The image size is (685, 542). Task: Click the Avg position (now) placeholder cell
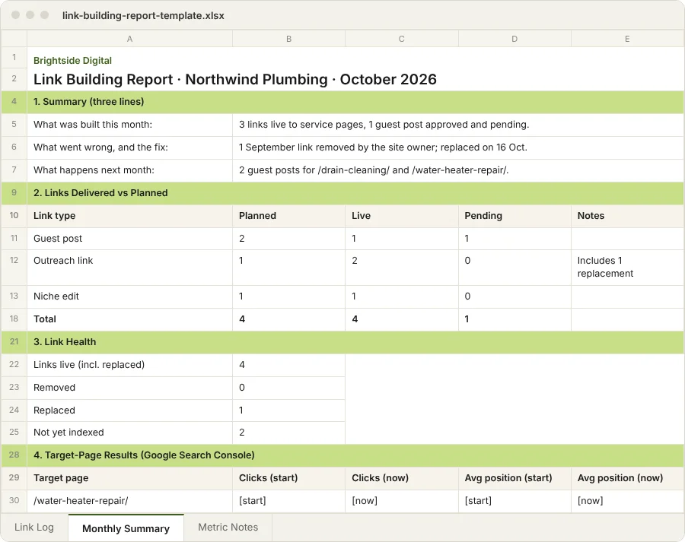[x=627, y=500]
